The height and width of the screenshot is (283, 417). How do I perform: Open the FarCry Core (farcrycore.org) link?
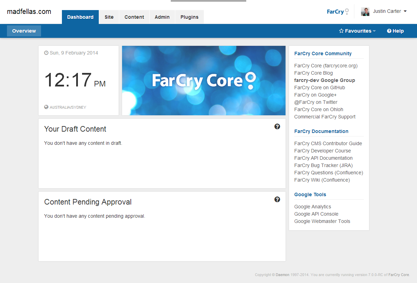pyautogui.click(x=326, y=66)
